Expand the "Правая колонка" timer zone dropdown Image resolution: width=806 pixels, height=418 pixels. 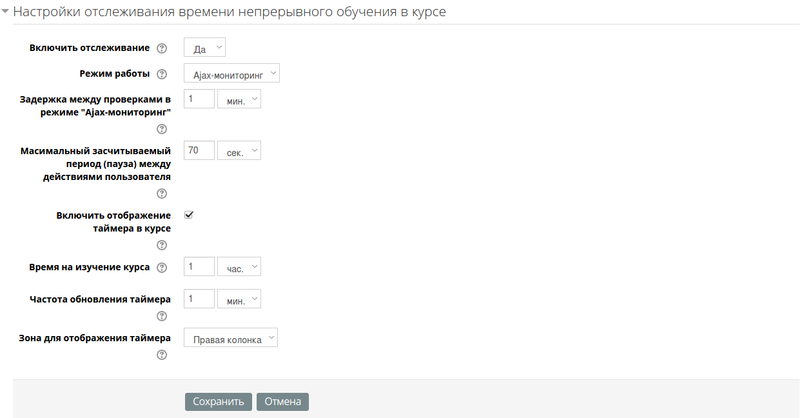click(x=230, y=339)
